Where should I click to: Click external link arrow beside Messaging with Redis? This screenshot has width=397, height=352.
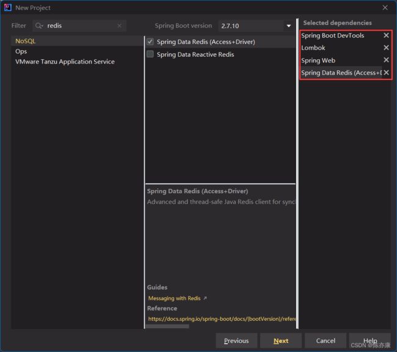[205, 298]
